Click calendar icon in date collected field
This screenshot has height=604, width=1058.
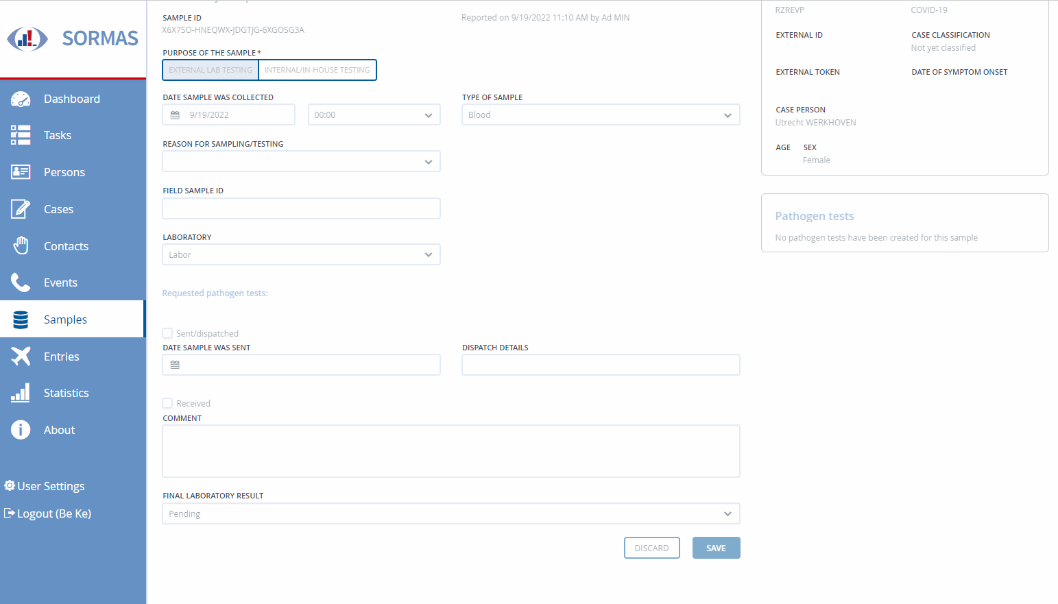tap(175, 115)
